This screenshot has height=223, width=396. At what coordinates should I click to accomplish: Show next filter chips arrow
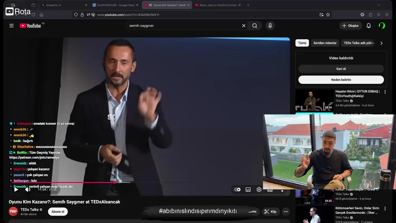381,43
